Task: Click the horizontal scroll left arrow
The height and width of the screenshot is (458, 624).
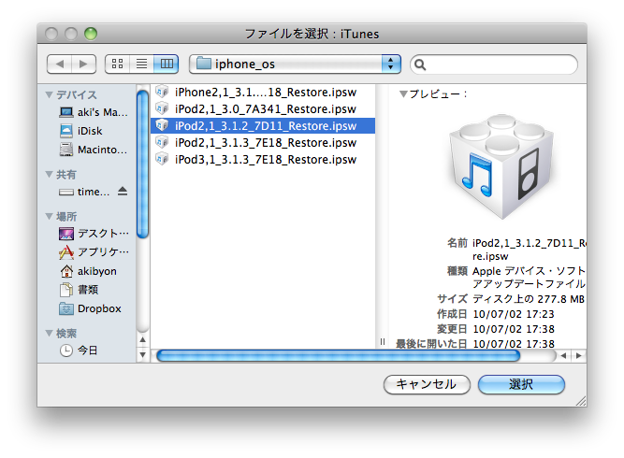Action: pyautogui.click(x=563, y=356)
